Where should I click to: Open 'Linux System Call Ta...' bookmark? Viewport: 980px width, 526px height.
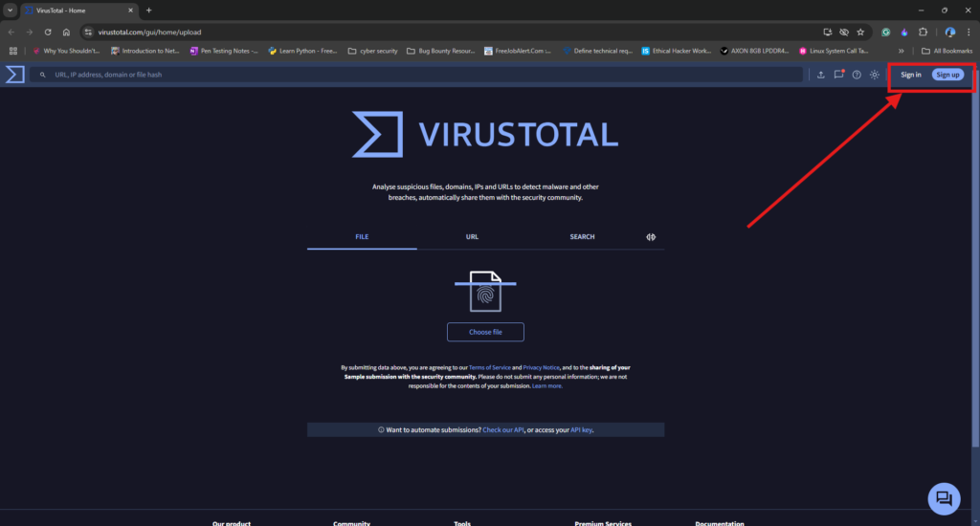[834, 51]
